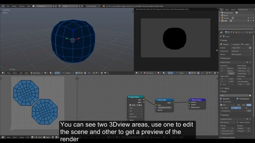The height and width of the screenshot is (143, 255).
Task: Add a sampling preset with plus button
Action: (x=247, y=119)
